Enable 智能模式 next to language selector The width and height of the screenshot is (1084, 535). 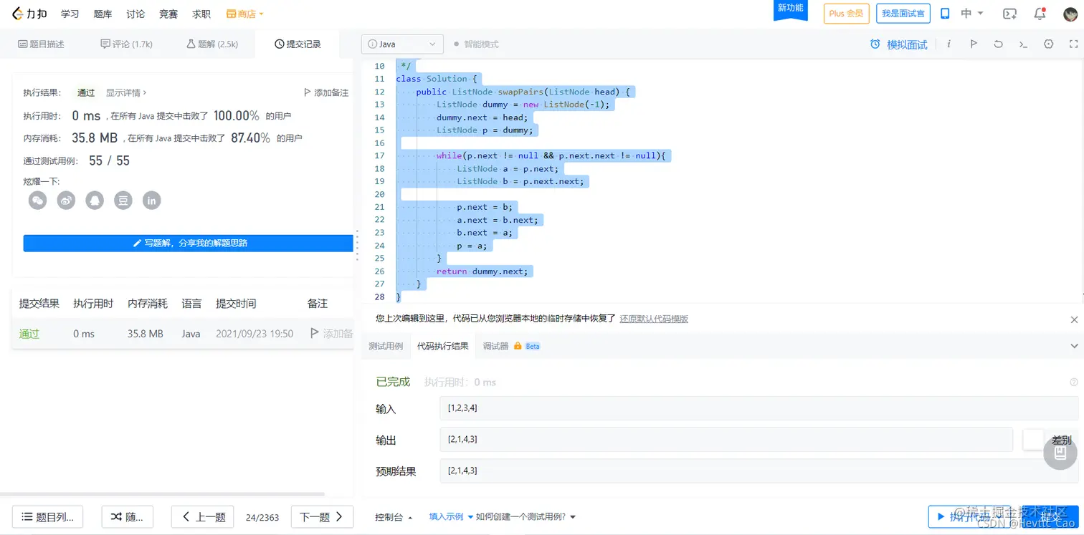coord(477,44)
